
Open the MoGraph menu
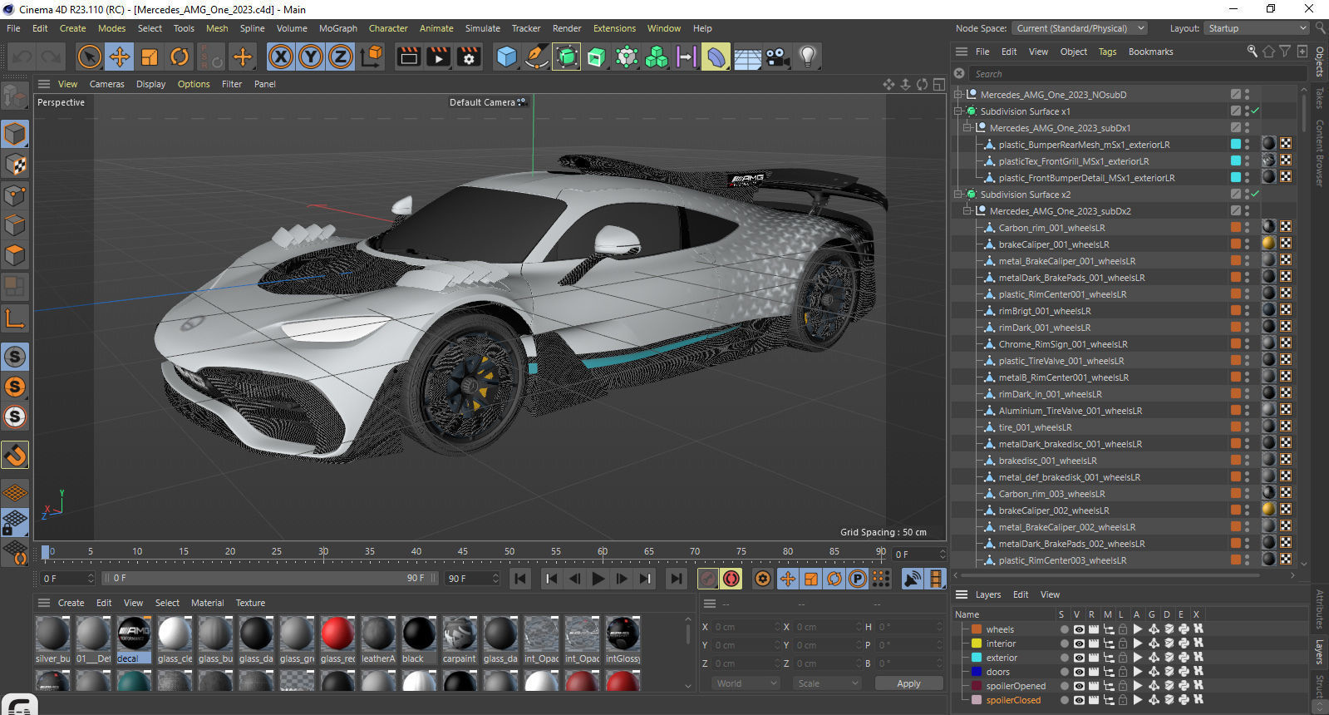coord(338,28)
